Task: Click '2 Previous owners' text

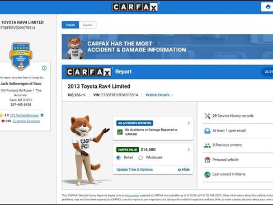Action: pos(227,145)
